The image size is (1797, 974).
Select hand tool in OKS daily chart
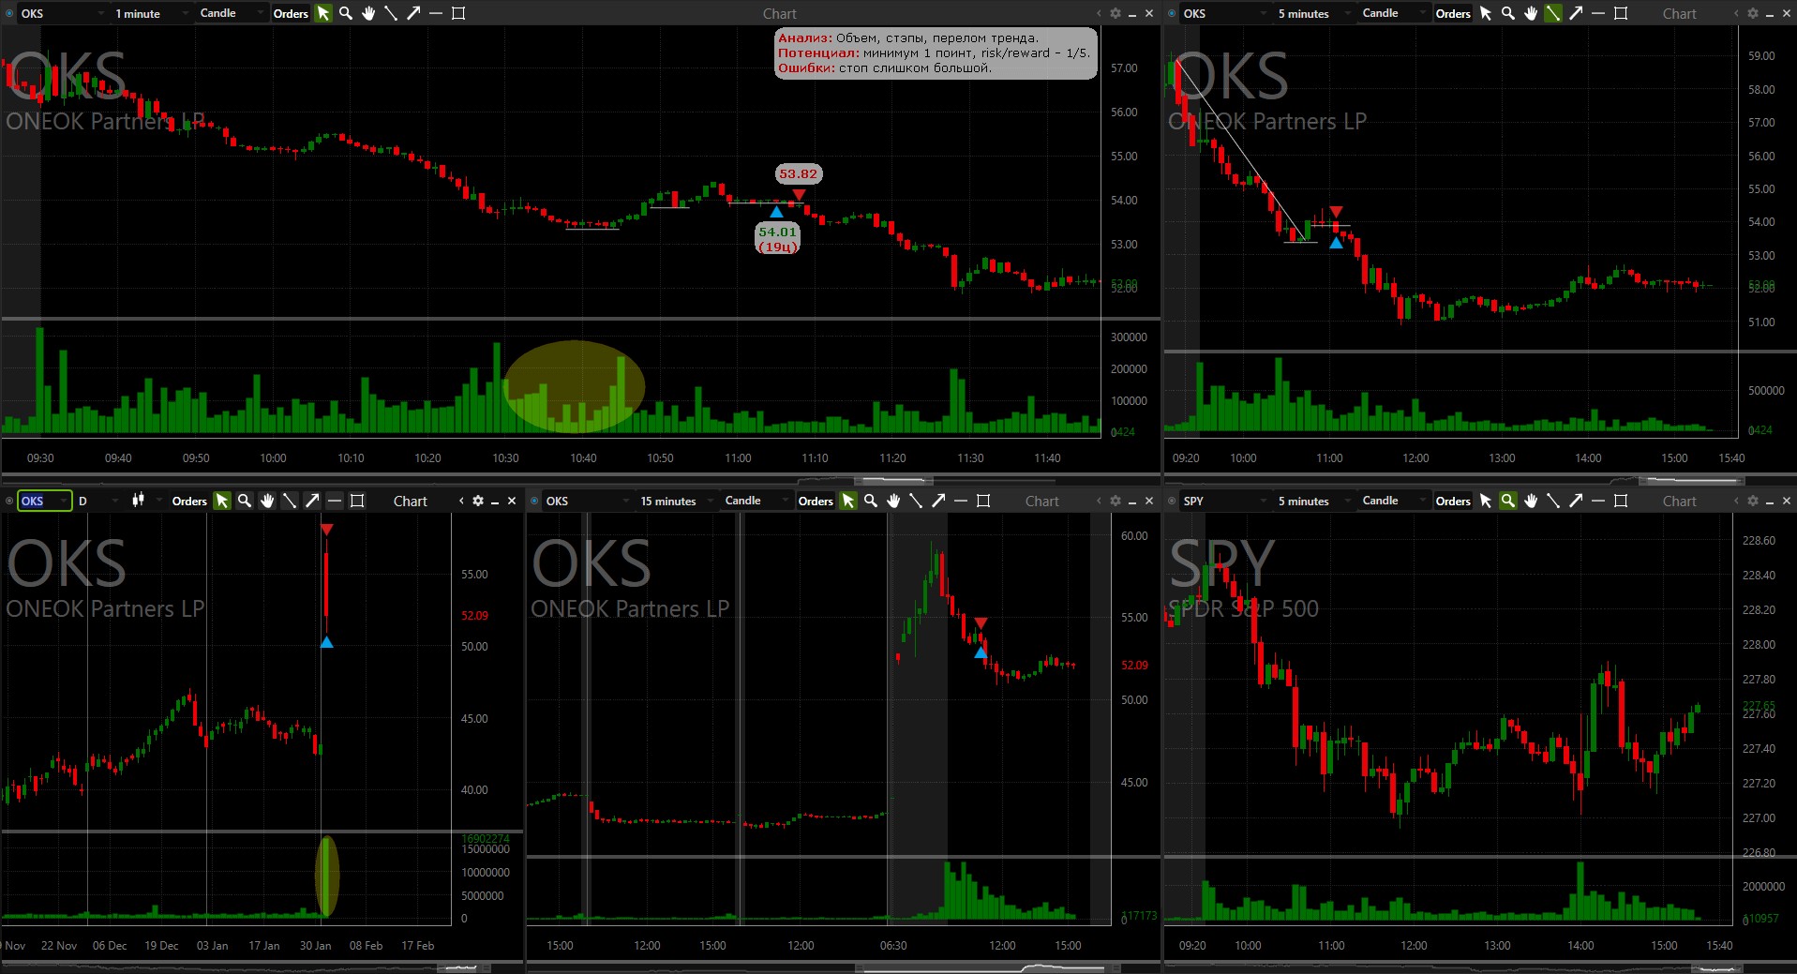coord(267,501)
